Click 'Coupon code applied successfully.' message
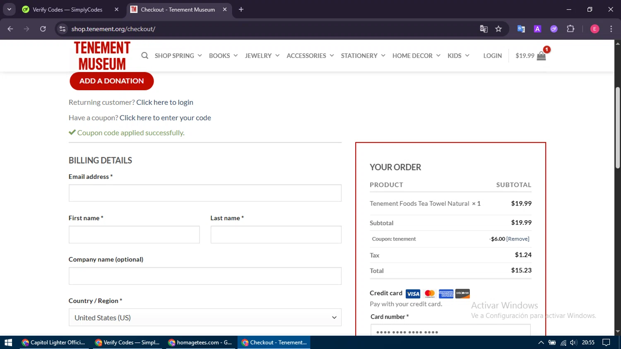621x349 pixels. pos(131,133)
